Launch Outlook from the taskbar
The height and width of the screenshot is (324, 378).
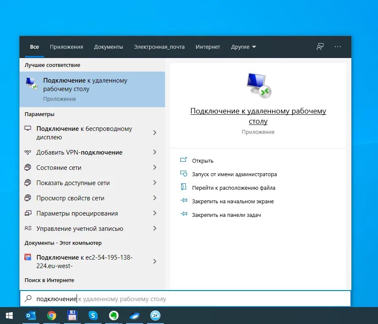point(31,316)
